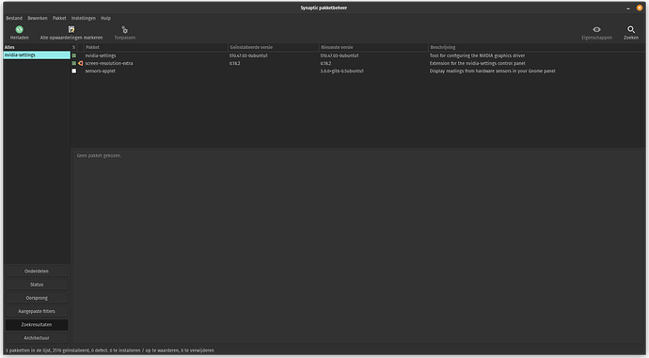
Task: Show Onderdelen sections filter
Action: (x=37, y=272)
